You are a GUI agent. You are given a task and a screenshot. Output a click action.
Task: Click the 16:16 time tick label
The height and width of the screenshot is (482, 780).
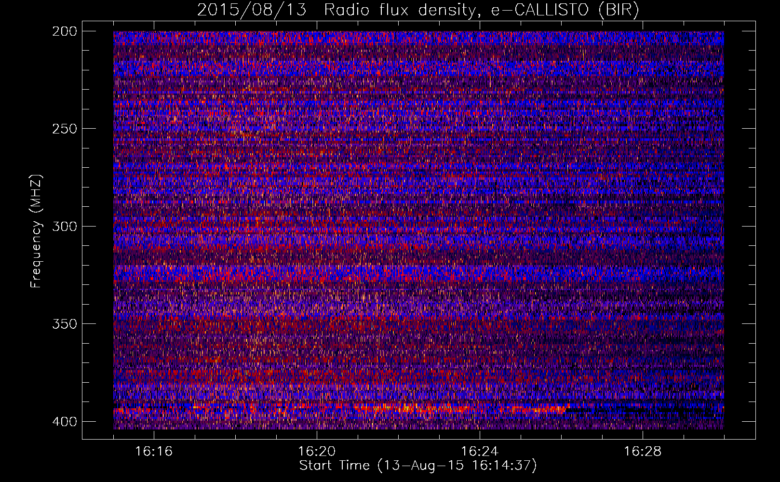click(x=154, y=451)
